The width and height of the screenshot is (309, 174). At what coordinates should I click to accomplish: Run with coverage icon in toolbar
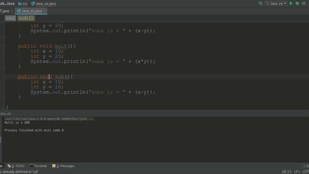(x=304, y=3)
